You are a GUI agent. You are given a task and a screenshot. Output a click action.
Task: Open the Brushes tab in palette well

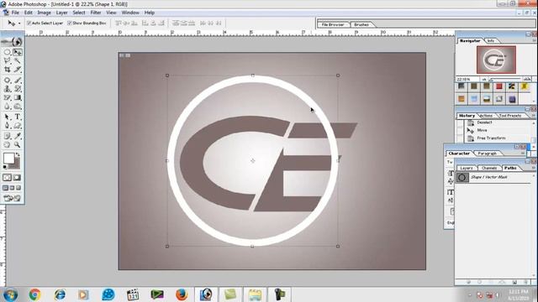361,24
